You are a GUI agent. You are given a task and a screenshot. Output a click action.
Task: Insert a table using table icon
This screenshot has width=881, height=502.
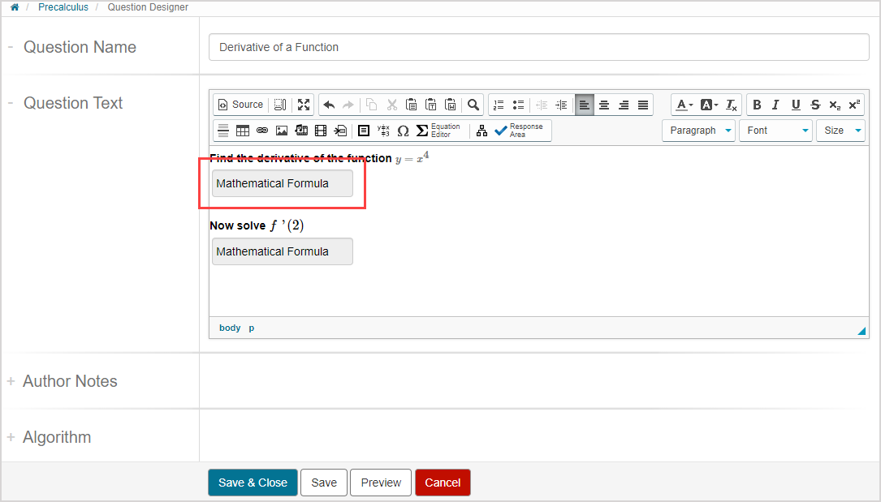[x=243, y=131]
